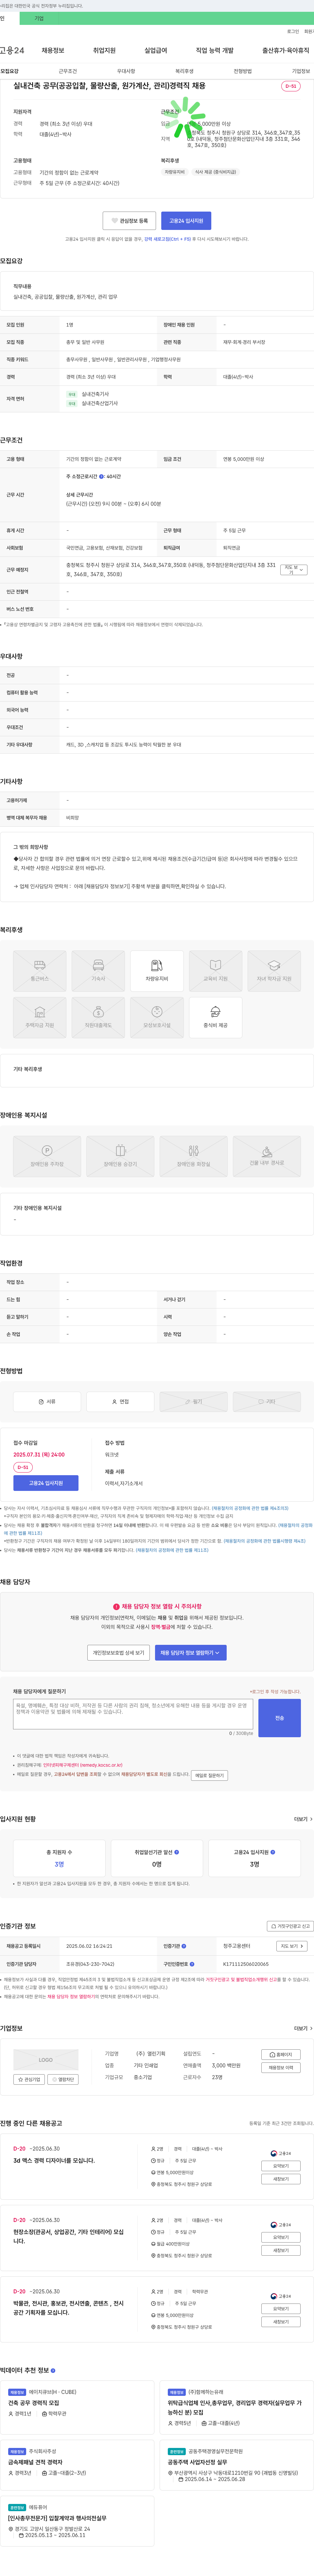The image size is (314, 2576).
Task: Click the 거짓구인광고 신고 button
Action: 290,1926
